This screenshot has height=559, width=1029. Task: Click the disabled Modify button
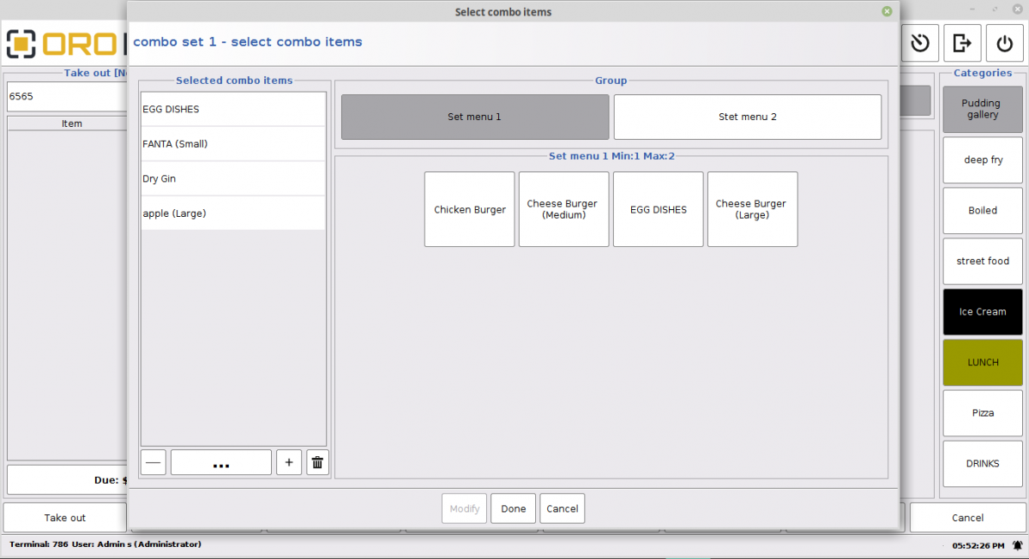[465, 508]
